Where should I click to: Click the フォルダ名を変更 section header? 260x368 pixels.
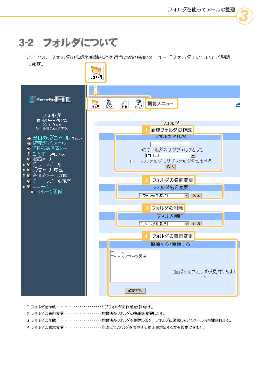(170, 187)
